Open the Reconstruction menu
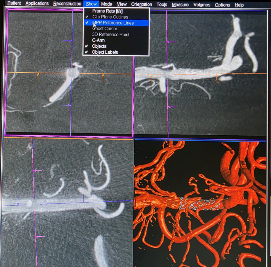271x267 pixels. (x=67, y=4)
